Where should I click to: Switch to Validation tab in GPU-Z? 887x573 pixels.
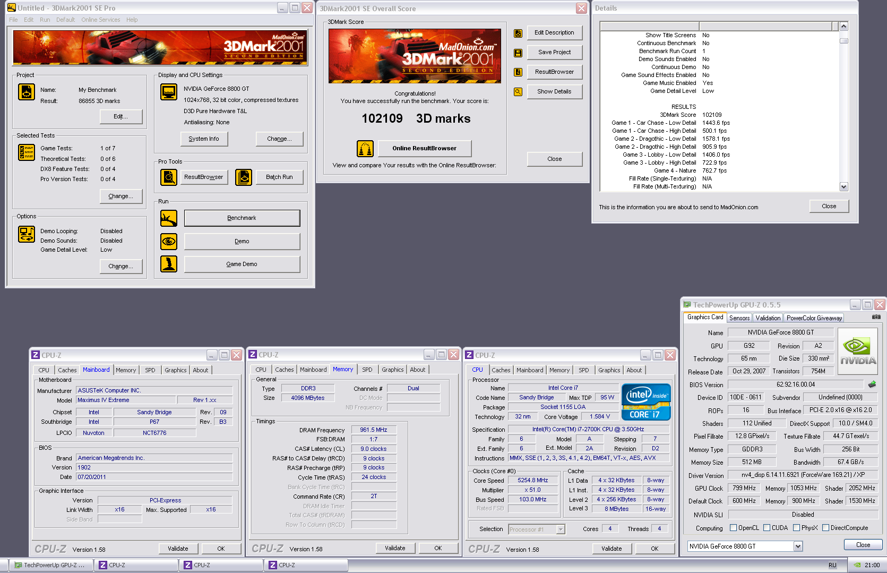click(x=768, y=318)
